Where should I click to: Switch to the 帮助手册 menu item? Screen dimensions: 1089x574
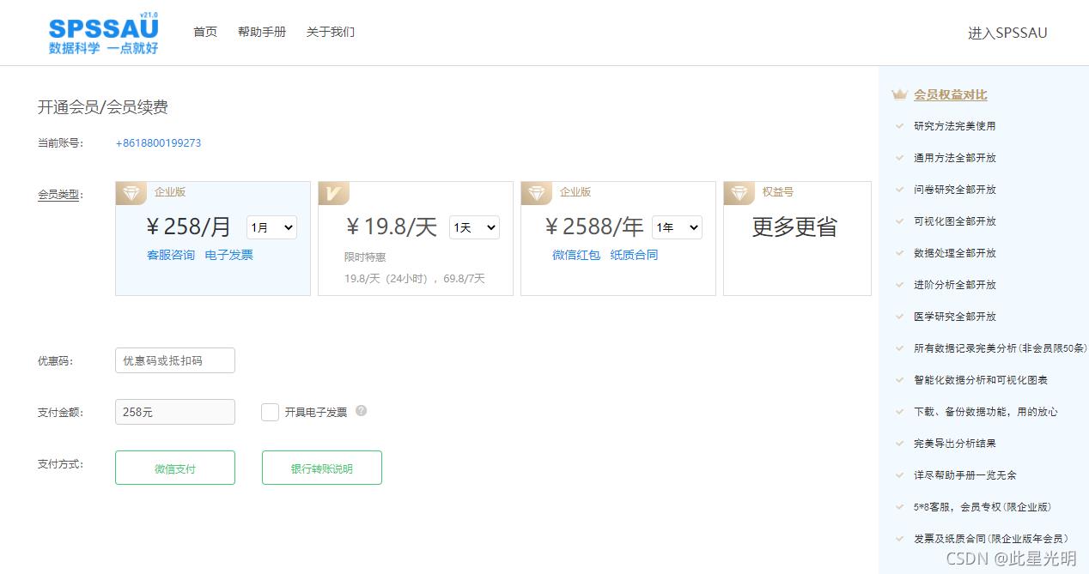(262, 31)
